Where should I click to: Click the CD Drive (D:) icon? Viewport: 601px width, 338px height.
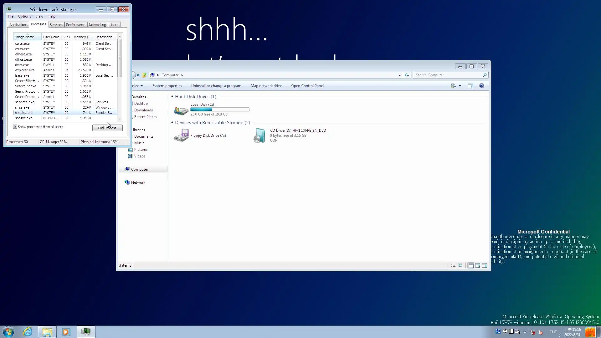click(x=259, y=136)
